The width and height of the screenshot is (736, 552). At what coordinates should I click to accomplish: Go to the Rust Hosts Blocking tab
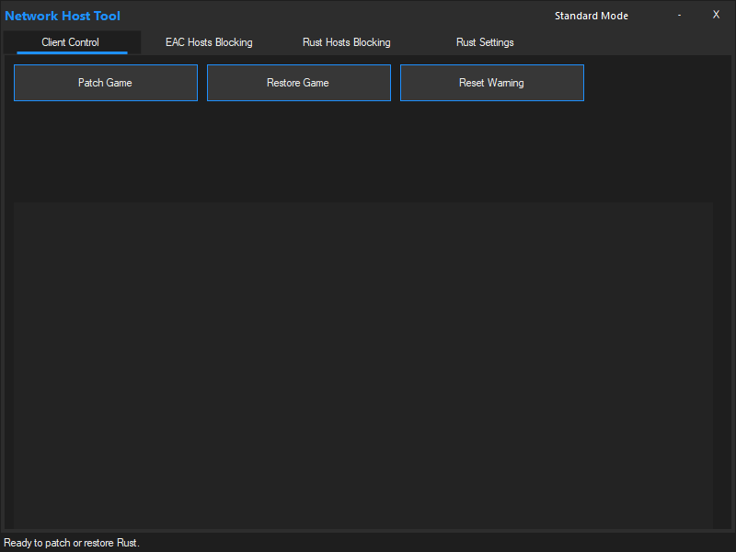pos(346,42)
